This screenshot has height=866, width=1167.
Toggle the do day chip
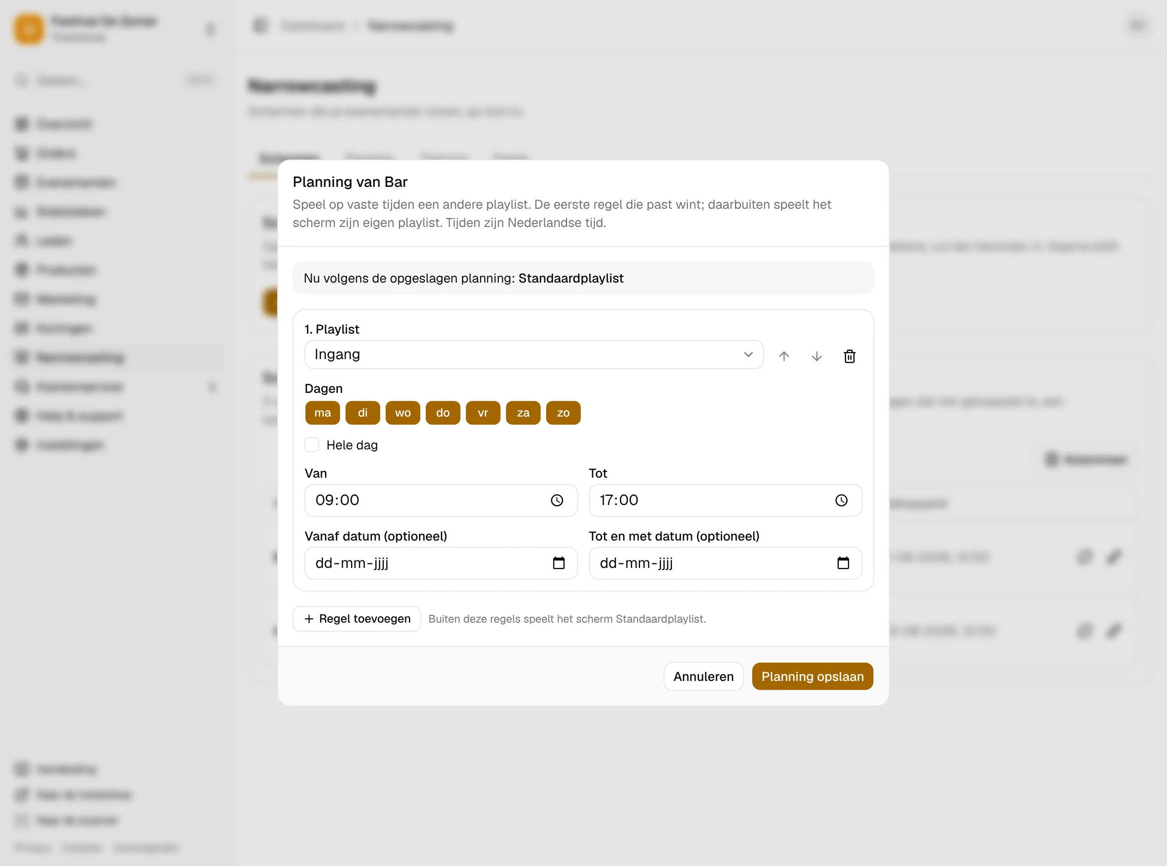pyautogui.click(x=443, y=413)
